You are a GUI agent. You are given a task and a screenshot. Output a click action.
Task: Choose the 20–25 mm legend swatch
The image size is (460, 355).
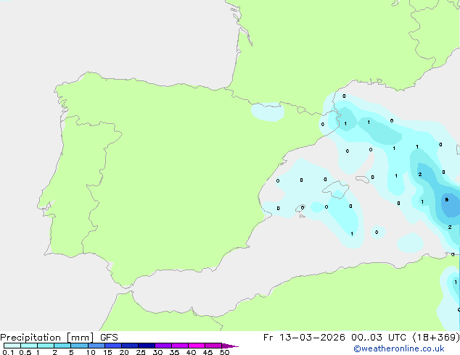[130, 346]
